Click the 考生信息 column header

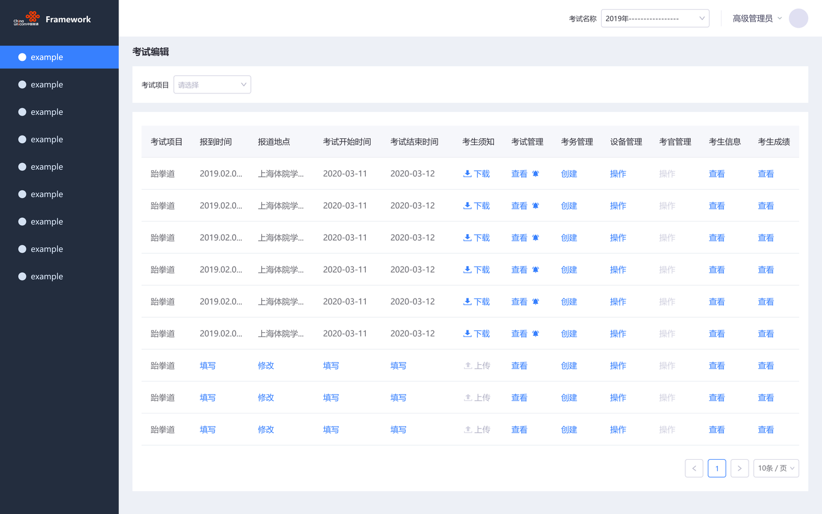coord(725,141)
